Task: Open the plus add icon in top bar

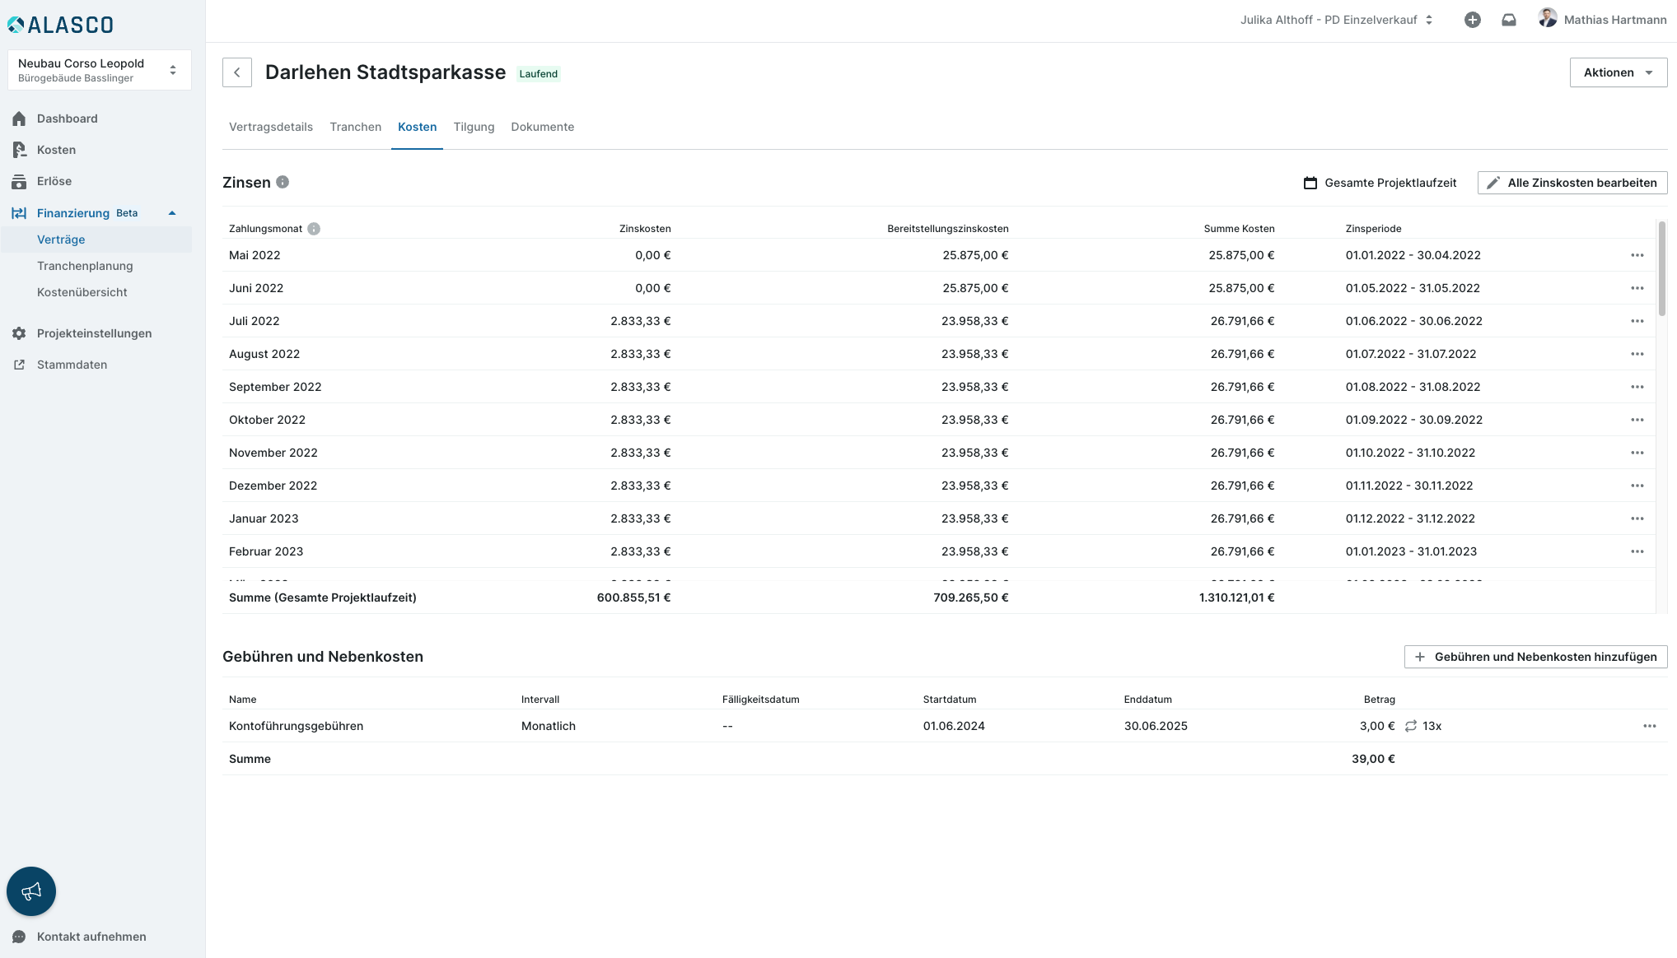Action: tap(1473, 20)
